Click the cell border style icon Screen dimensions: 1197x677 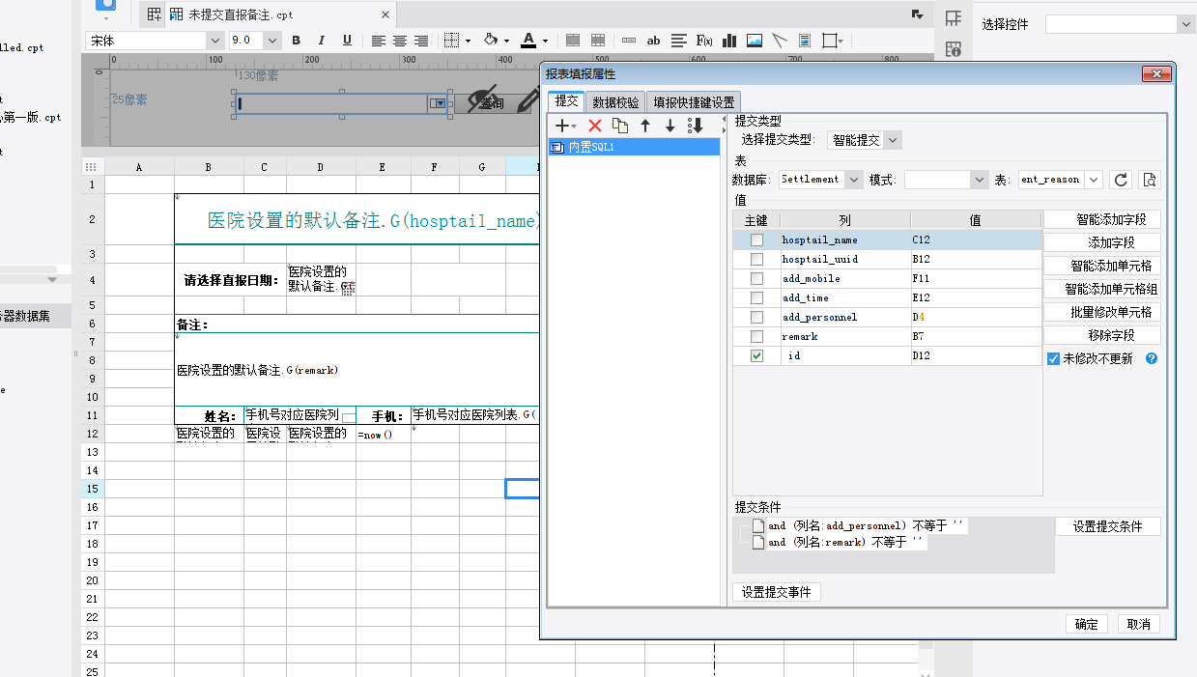[451, 41]
